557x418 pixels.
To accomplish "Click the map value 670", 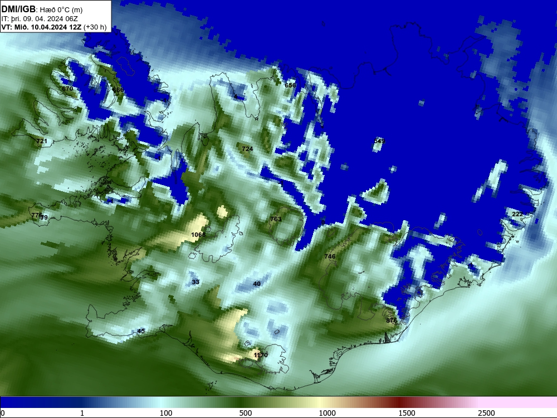I will coord(67,89).
